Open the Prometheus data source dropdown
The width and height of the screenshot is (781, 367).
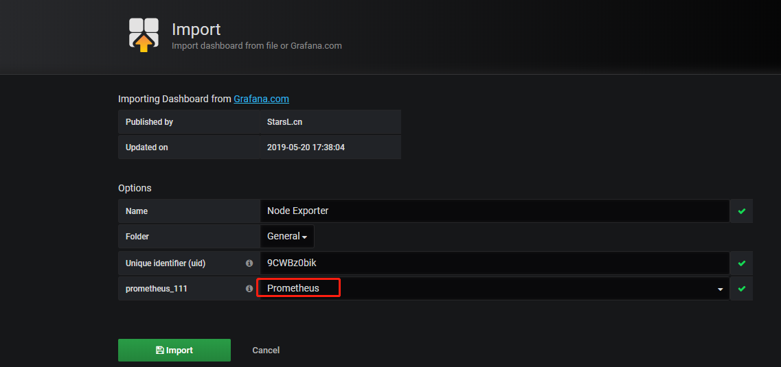pyautogui.click(x=495, y=288)
